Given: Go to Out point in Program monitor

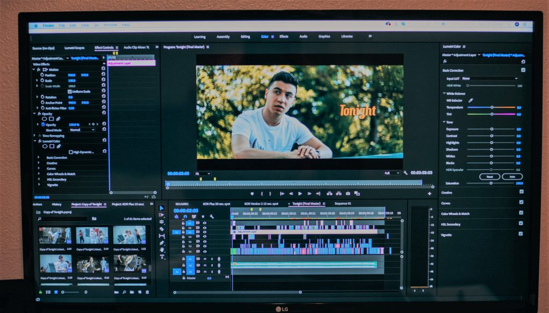Looking at the screenshot, I should 318,193.
